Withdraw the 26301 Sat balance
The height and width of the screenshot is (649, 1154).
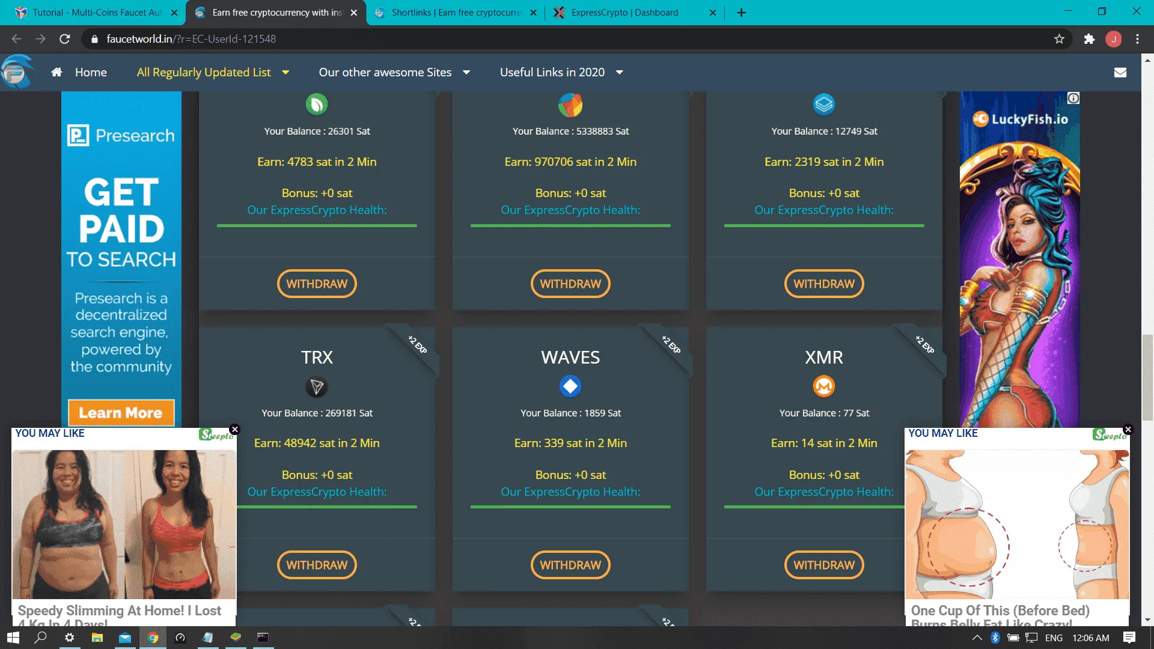317,284
